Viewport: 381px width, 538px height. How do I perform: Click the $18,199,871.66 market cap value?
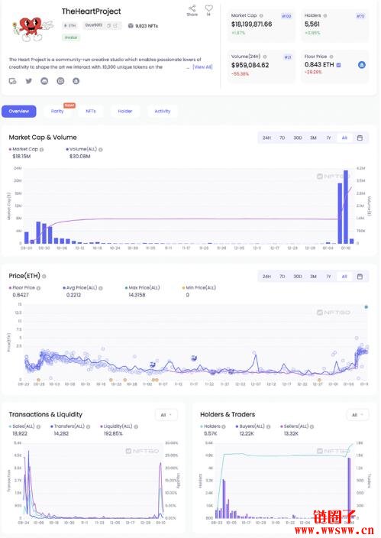[252, 24]
